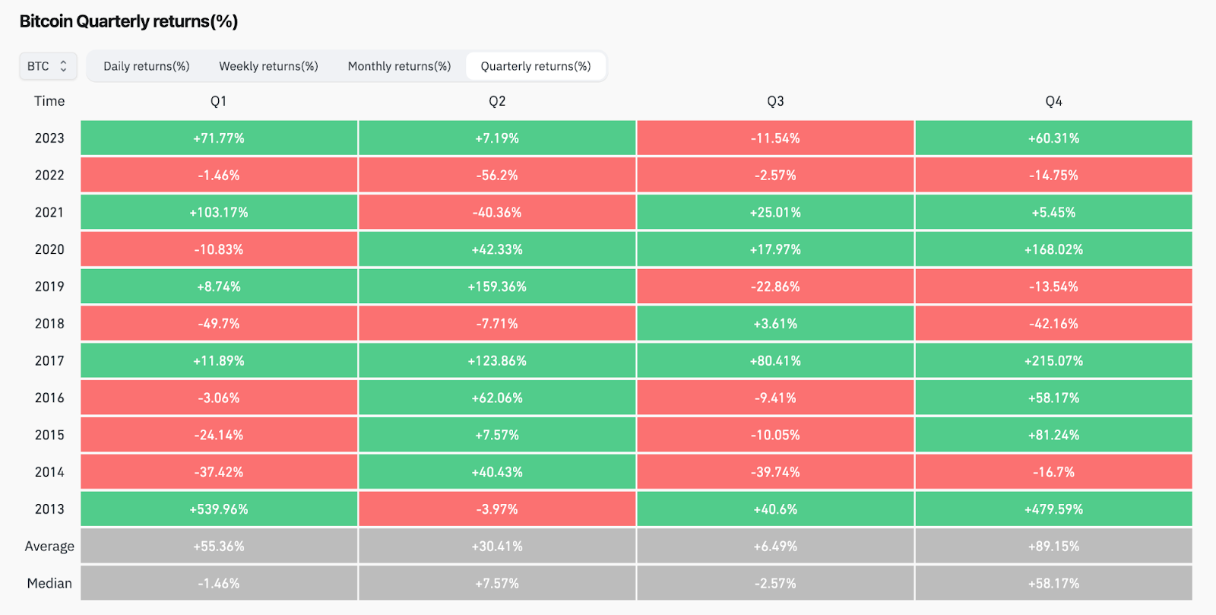Click the +5.45% cell for 2021 Q4

(x=1053, y=213)
